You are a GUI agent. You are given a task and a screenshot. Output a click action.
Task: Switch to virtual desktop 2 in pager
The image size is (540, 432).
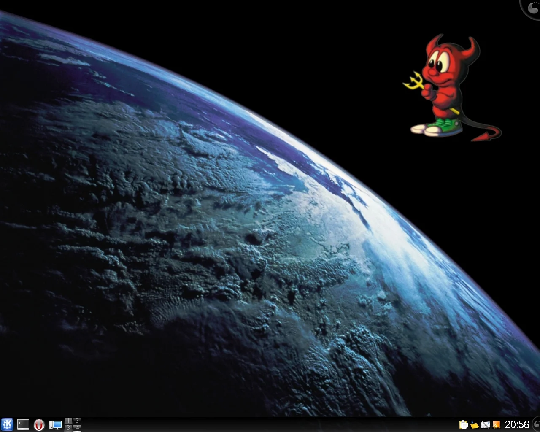tap(77, 421)
